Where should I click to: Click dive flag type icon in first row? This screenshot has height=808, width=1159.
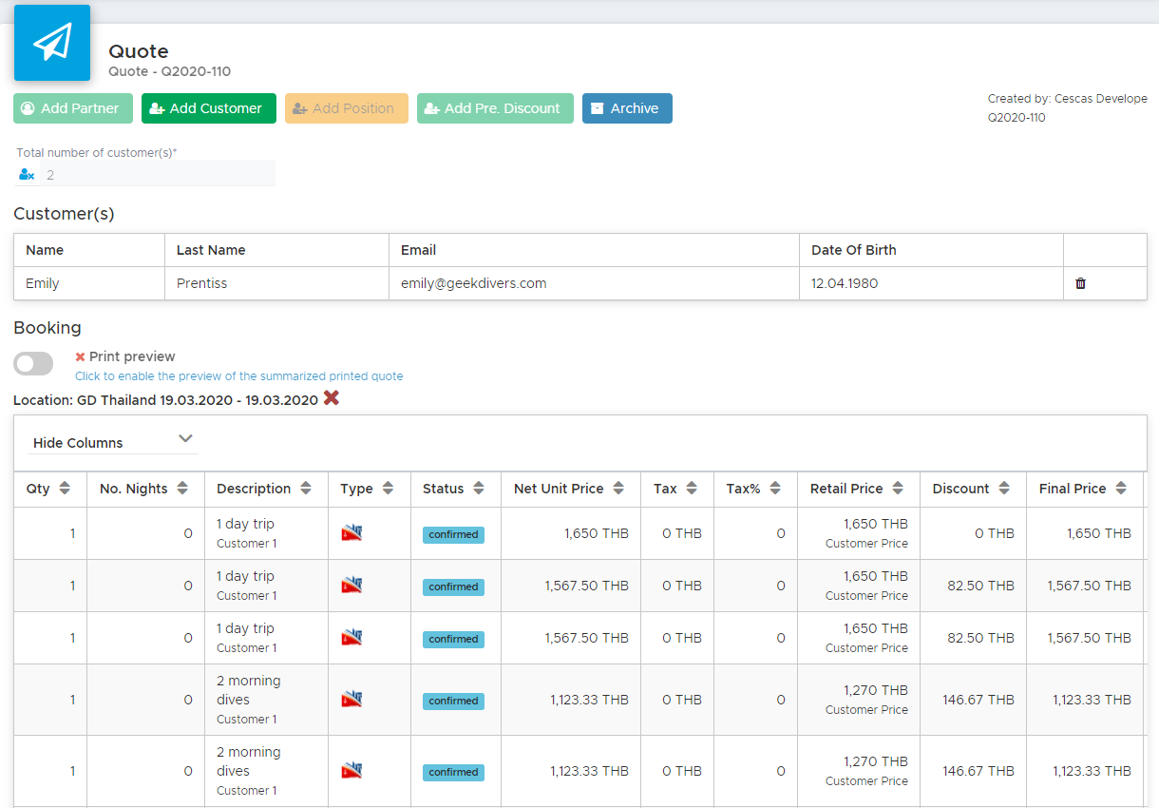click(x=351, y=532)
